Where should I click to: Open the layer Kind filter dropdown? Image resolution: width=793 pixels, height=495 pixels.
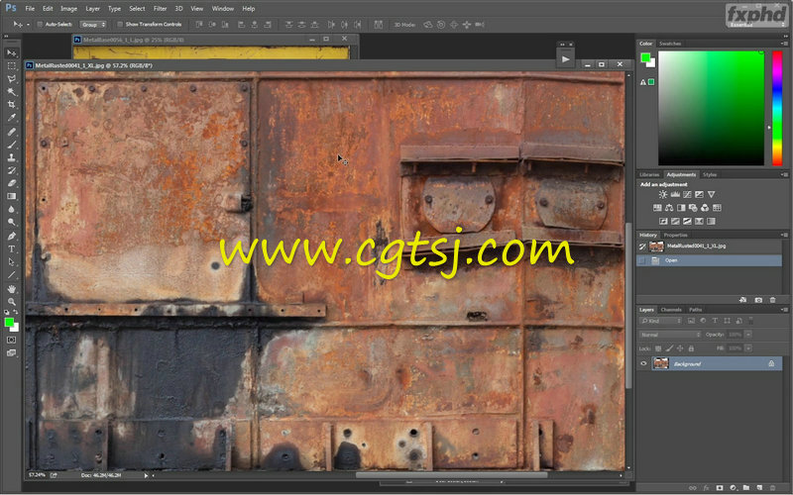[x=660, y=321]
